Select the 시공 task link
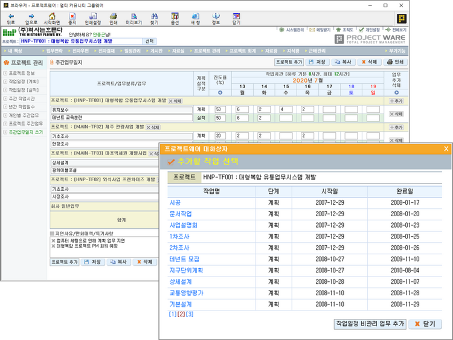 [x=175, y=203]
